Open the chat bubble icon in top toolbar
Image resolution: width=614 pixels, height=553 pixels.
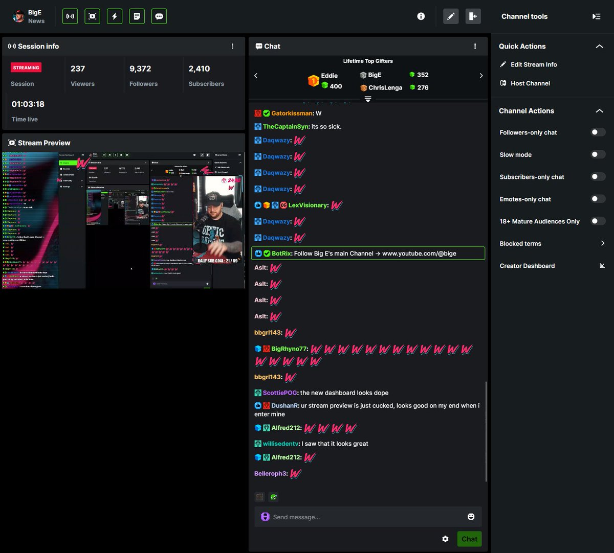tap(159, 16)
